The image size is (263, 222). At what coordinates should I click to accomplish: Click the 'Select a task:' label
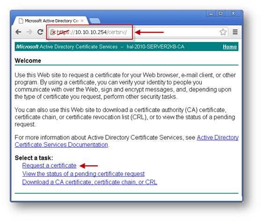click(34, 158)
